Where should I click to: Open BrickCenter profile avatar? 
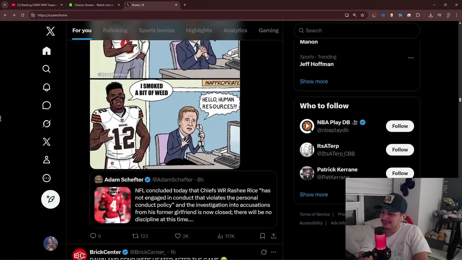click(x=80, y=255)
